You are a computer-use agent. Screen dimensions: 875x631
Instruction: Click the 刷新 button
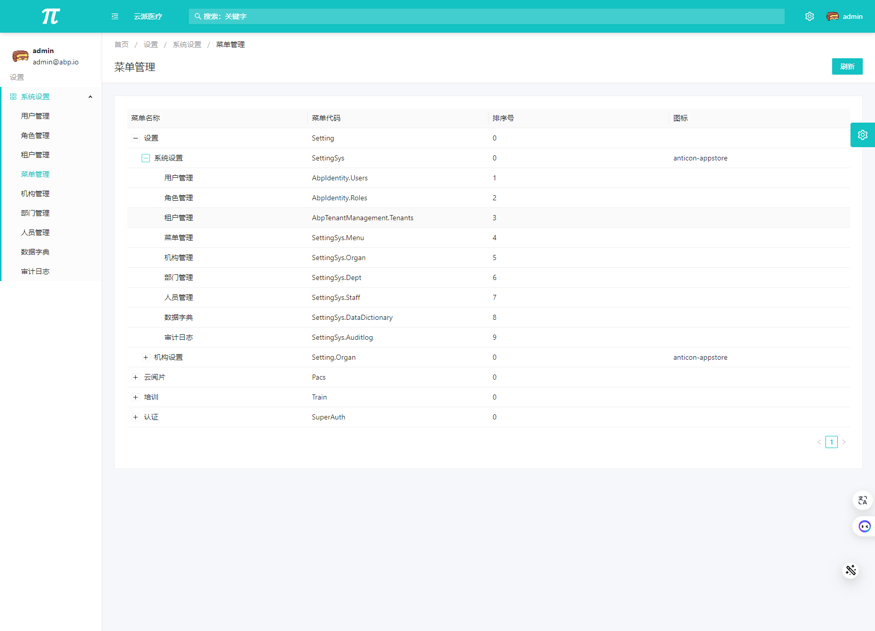(847, 66)
